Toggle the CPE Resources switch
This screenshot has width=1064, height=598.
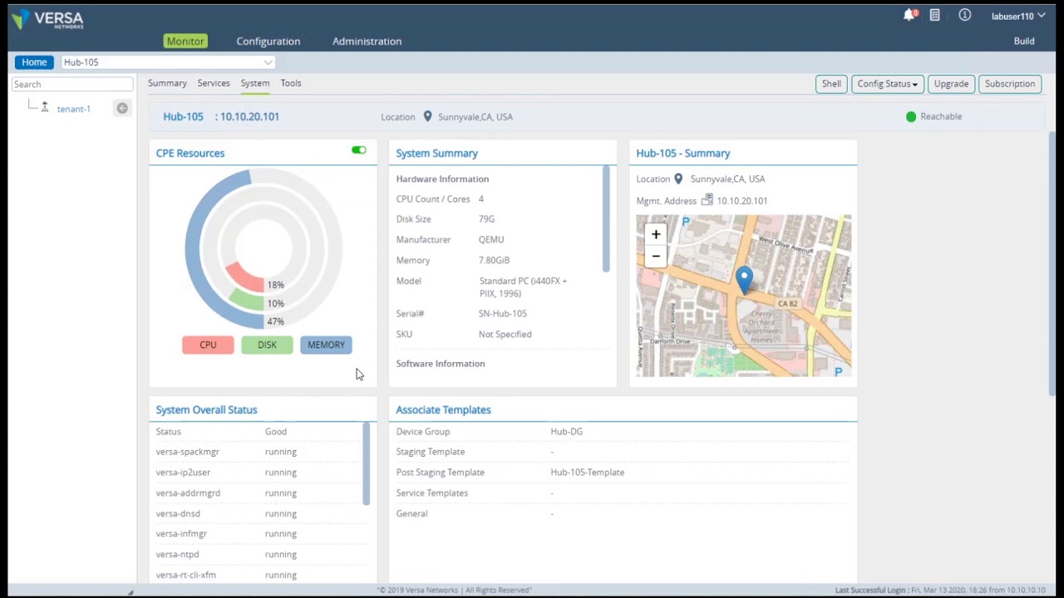(359, 150)
